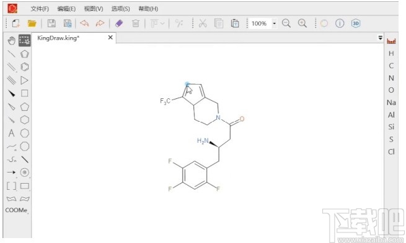Select the cyclopropane triangle template
Viewport: 406px width, 243px height.
pyautogui.click(x=25, y=80)
